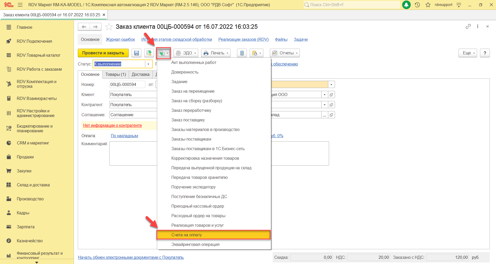
Task: Switch to the Товары (1) tab
Action: tap(116, 74)
